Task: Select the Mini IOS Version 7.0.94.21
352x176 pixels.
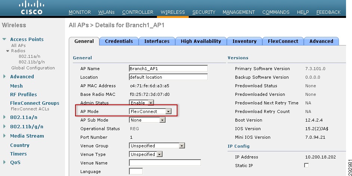Action: coord(315,137)
